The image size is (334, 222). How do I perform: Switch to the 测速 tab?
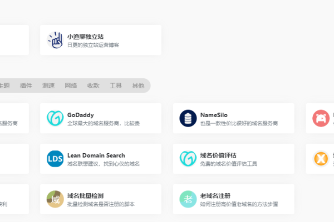48,85
